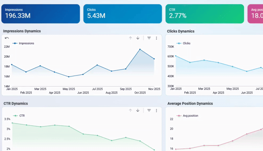Open three-dot menu on CTR Dynamics chart
Screen dimensions: 263x151
tap(156, 111)
